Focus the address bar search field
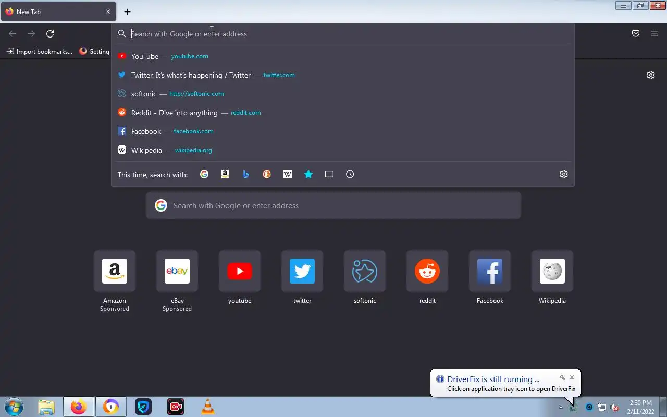 pos(343,34)
